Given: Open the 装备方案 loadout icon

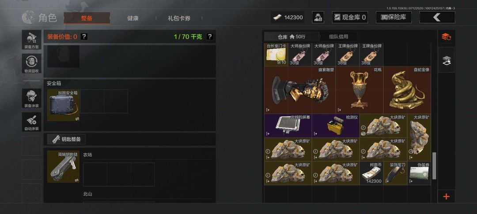Looking at the screenshot, I should click(32, 40).
